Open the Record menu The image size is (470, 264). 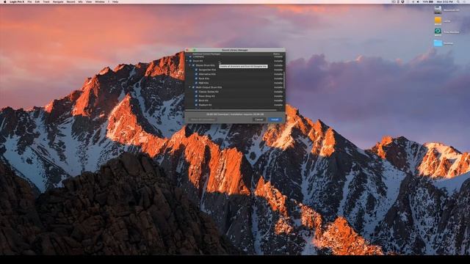point(71,1)
